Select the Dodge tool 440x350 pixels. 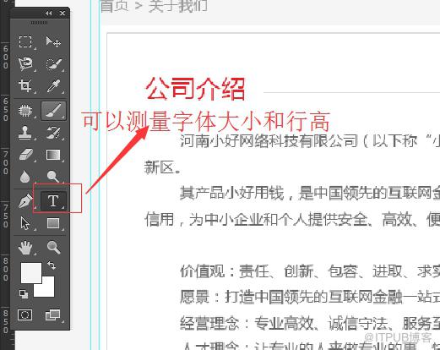tap(53, 177)
